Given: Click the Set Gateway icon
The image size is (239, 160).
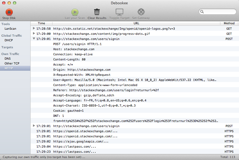Looking at the screenshot, I should [141, 12].
